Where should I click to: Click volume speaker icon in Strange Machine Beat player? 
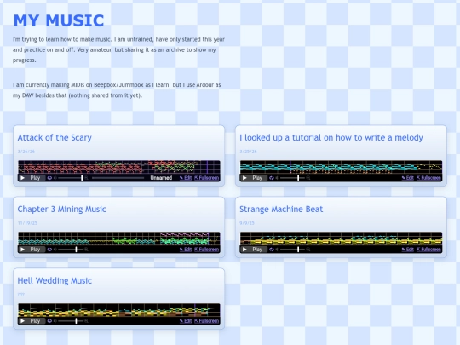(277, 250)
